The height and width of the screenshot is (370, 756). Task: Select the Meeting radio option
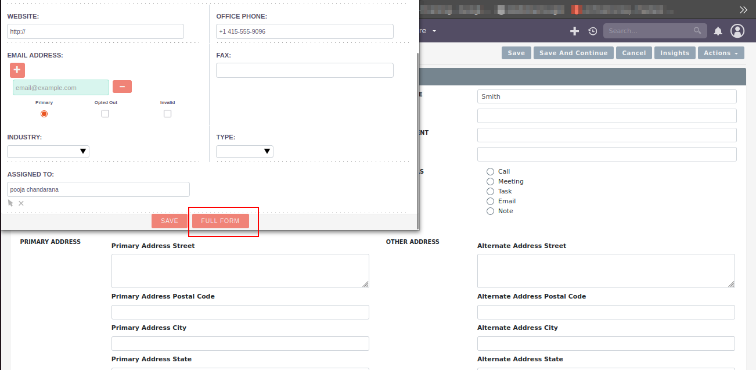point(491,181)
